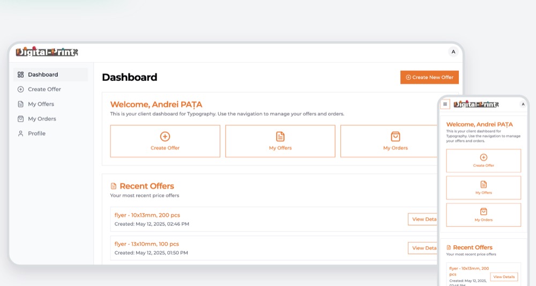Click the 'Welcome, Andrei PAȚA' desktop heading
This screenshot has height=286, width=536.
(x=156, y=104)
